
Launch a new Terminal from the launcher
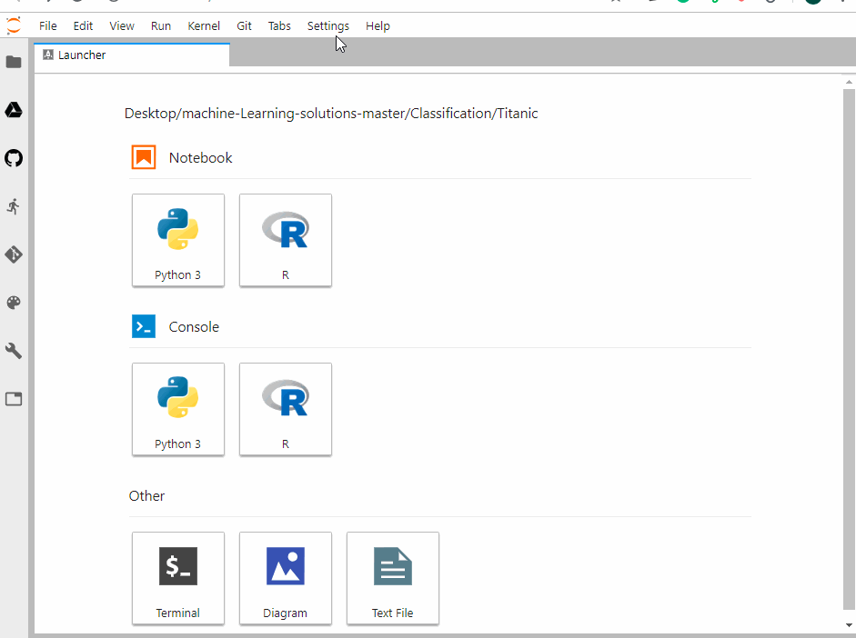(178, 578)
